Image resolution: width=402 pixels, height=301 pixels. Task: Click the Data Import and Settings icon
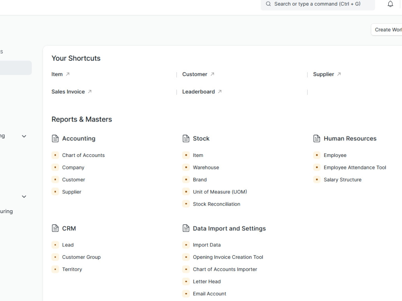pyautogui.click(x=186, y=228)
